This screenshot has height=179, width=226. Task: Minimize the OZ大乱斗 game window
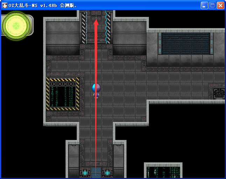(x=204, y=6)
